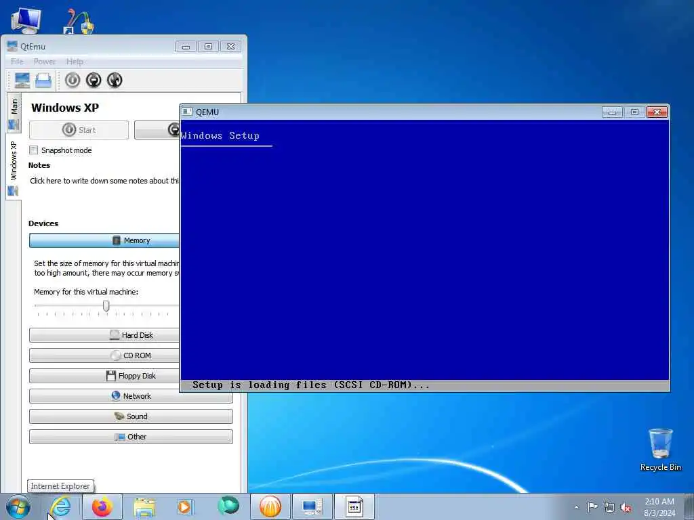
Task: Click the power start icon in QtEmu toolbar
Action: pos(73,80)
